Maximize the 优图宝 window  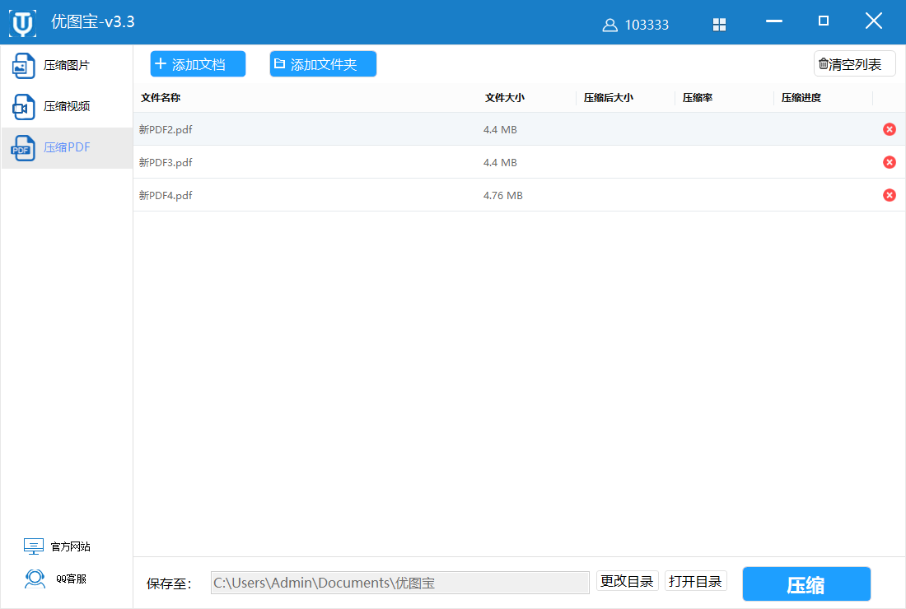coord(824,21)
